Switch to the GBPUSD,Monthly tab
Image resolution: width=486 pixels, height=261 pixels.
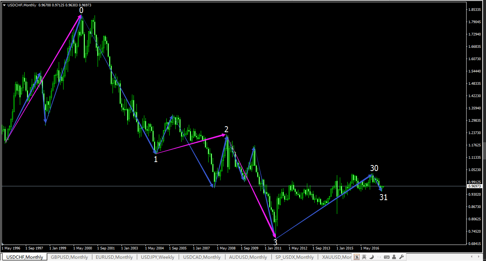point(69,257)
